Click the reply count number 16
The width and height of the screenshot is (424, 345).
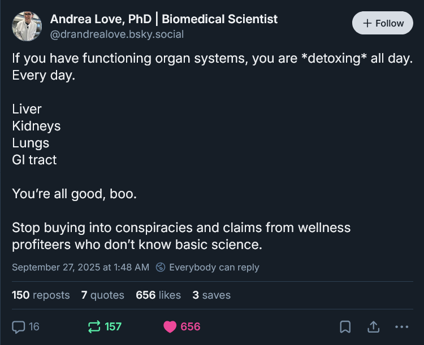tap(34, 326)
